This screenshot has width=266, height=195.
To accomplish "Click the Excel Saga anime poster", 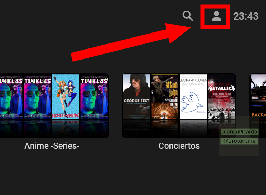I will click(66, 97).
